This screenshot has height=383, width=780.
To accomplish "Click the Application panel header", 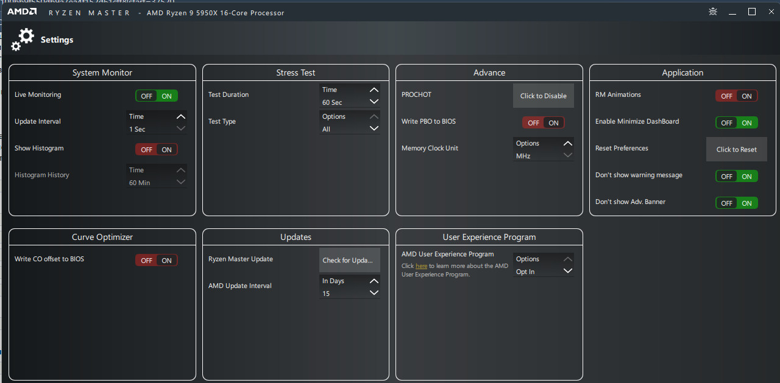I will [682, 72].
